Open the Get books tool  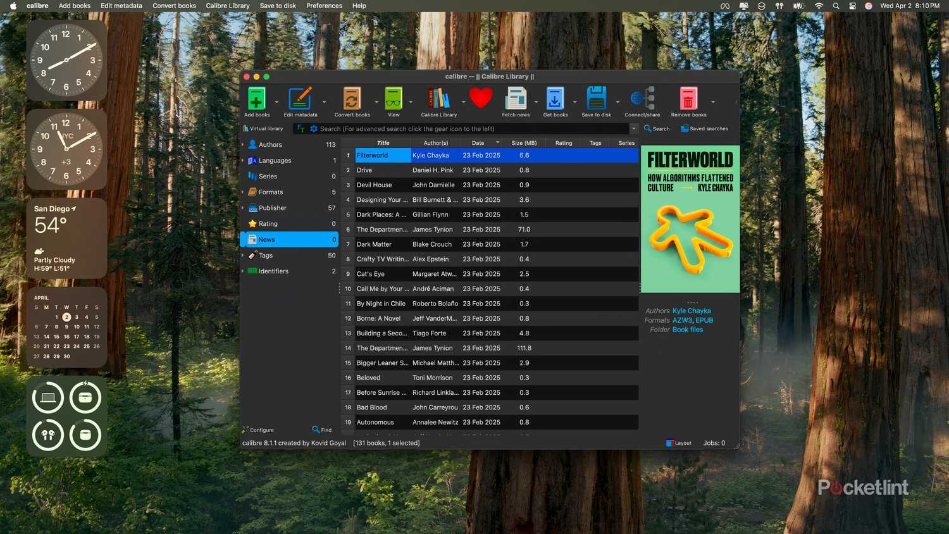[555, 98]
